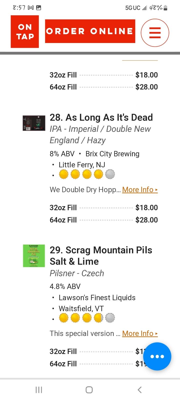
Task: Tap the Android home button
Action: point(89,390)
